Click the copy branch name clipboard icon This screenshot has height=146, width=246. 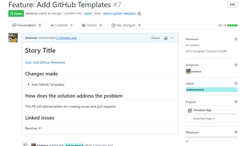tap(139, 14)
